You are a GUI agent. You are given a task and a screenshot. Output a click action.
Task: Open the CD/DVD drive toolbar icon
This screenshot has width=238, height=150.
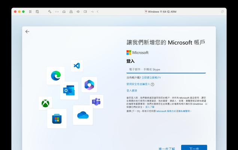[x=71, y=12]
